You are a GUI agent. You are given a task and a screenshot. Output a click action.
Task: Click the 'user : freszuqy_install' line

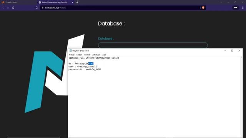click(x=83, y=66)
